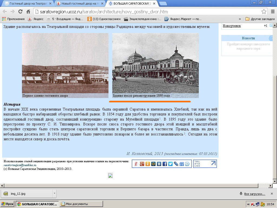Expand hidden bookmarks with the chevron
The height and width of the screenshot is (208, 277).
tap(240, 19)
